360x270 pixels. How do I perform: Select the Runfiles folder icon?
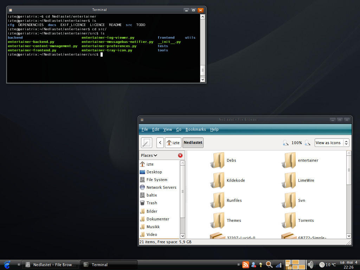coord(217,200)
